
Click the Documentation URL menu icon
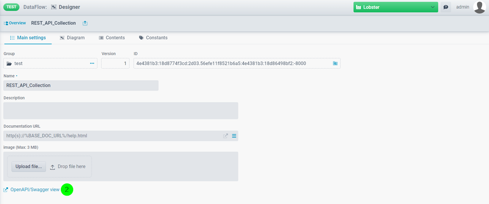[234, 136]
